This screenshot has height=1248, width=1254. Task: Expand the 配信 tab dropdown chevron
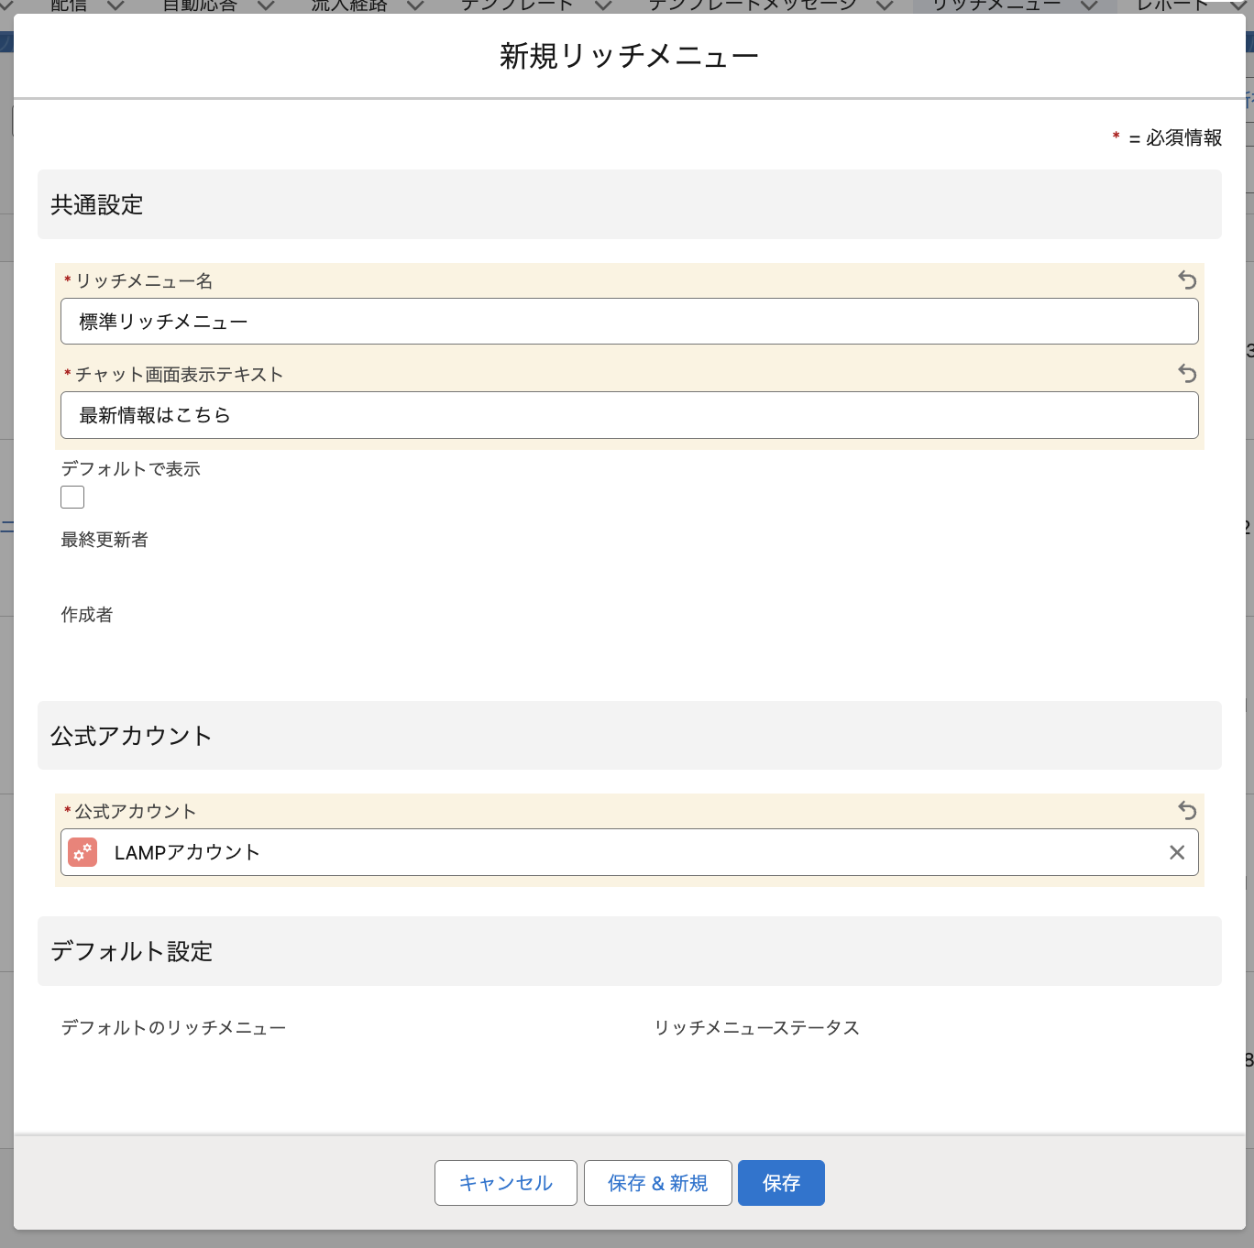click(x=115, y=5)
